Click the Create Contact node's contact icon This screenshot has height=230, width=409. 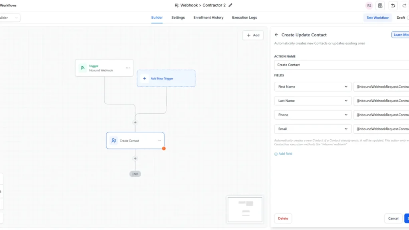(x=114, y=141)
